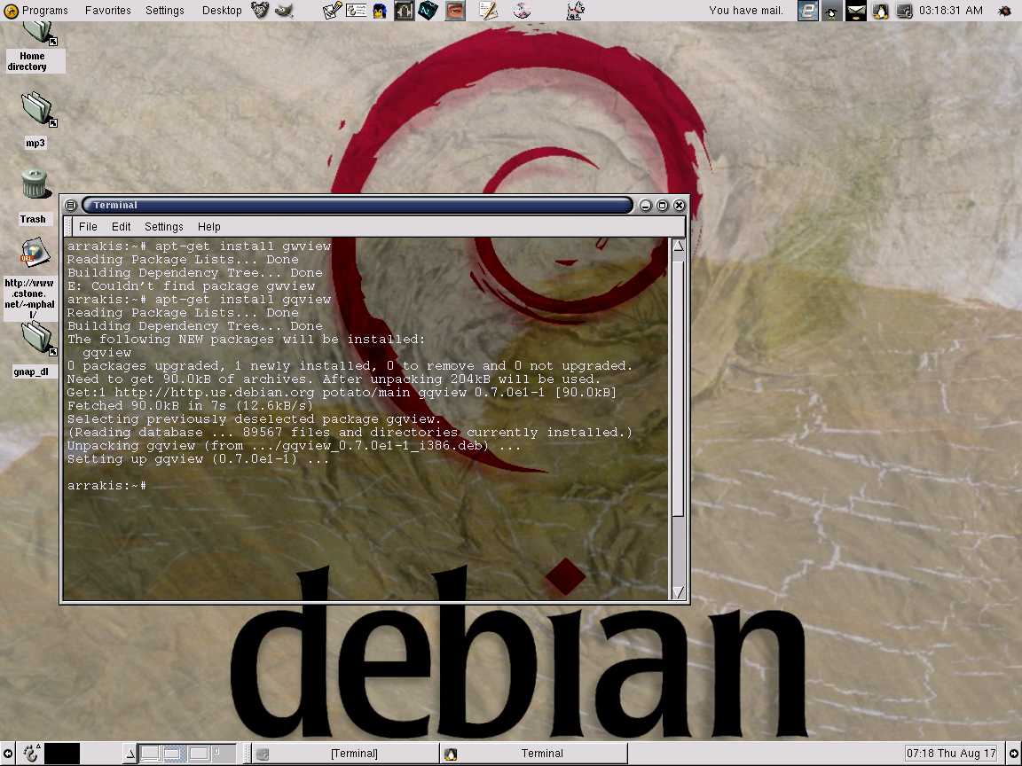Image resolution: width=1022 pixels, height=766 pixels.
Task: Open the Settings menu in the Terminal window
Action: coord(163,227)
